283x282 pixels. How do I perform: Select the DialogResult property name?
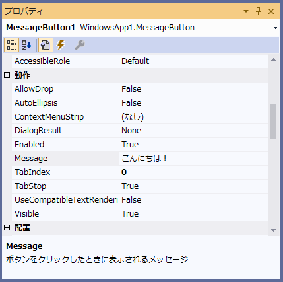[38, 131]
